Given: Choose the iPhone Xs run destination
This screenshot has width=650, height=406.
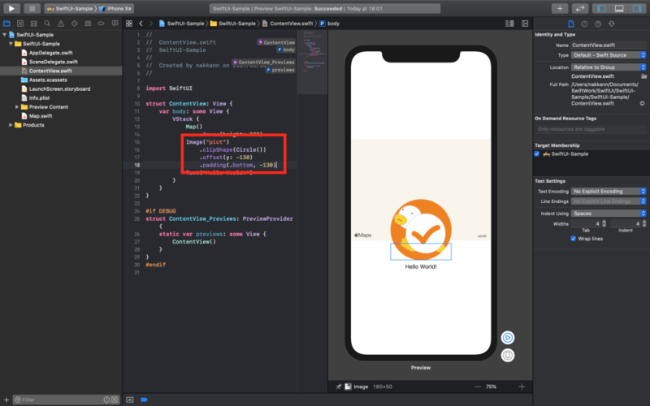Looking at the screenshot, I should click(115, 8).
